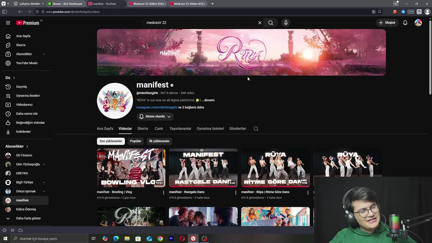Select the Son yüklenenler filter chip

pos(111,141)
